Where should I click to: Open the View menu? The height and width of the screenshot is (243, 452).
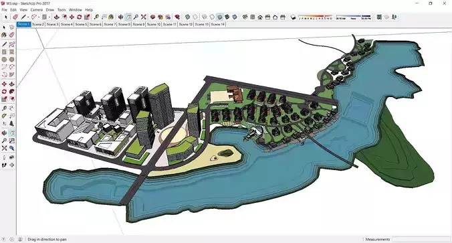pyautogui.click(x=23, y=10)
